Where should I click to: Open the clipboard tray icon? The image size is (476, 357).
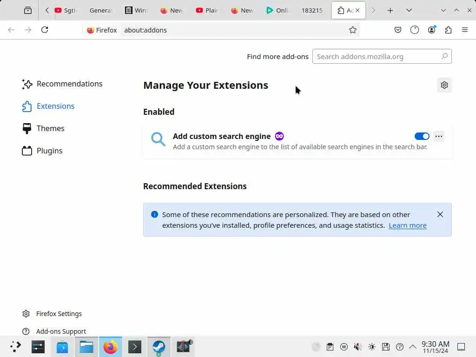pos(330,347)
